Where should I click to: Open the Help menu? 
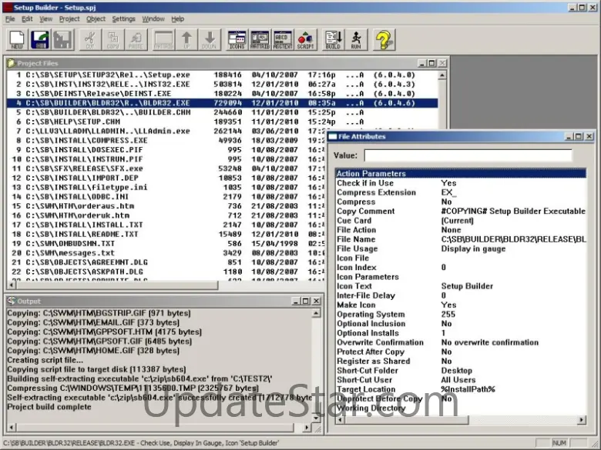pos(177,18)
